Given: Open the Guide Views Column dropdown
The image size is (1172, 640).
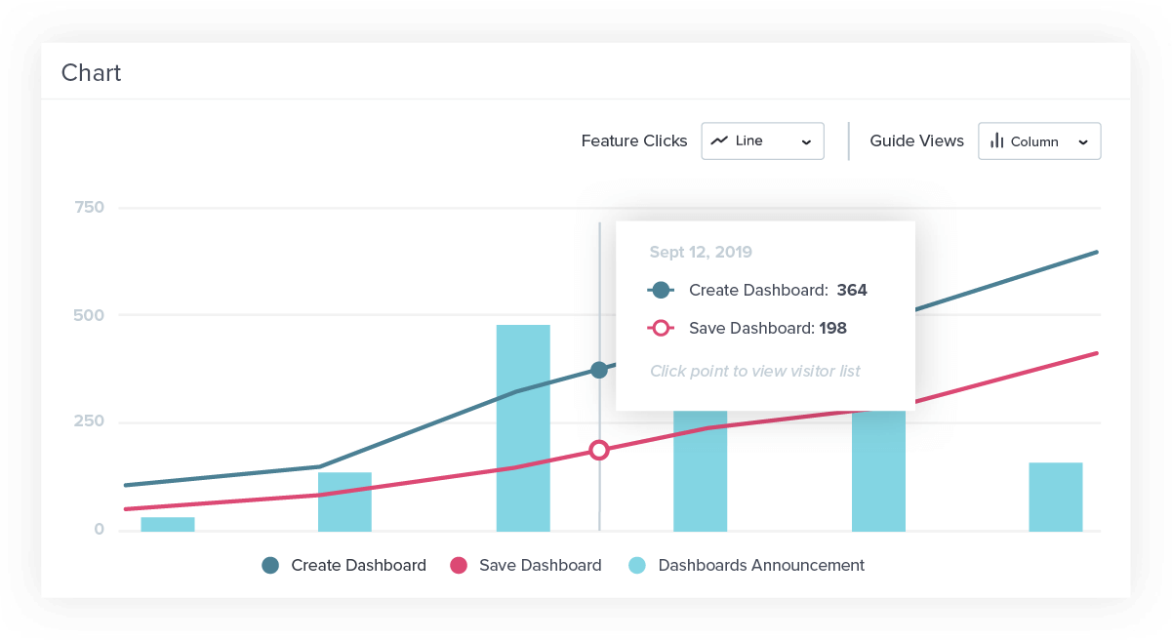Looking at the screenshot, I should (1039, 140).
